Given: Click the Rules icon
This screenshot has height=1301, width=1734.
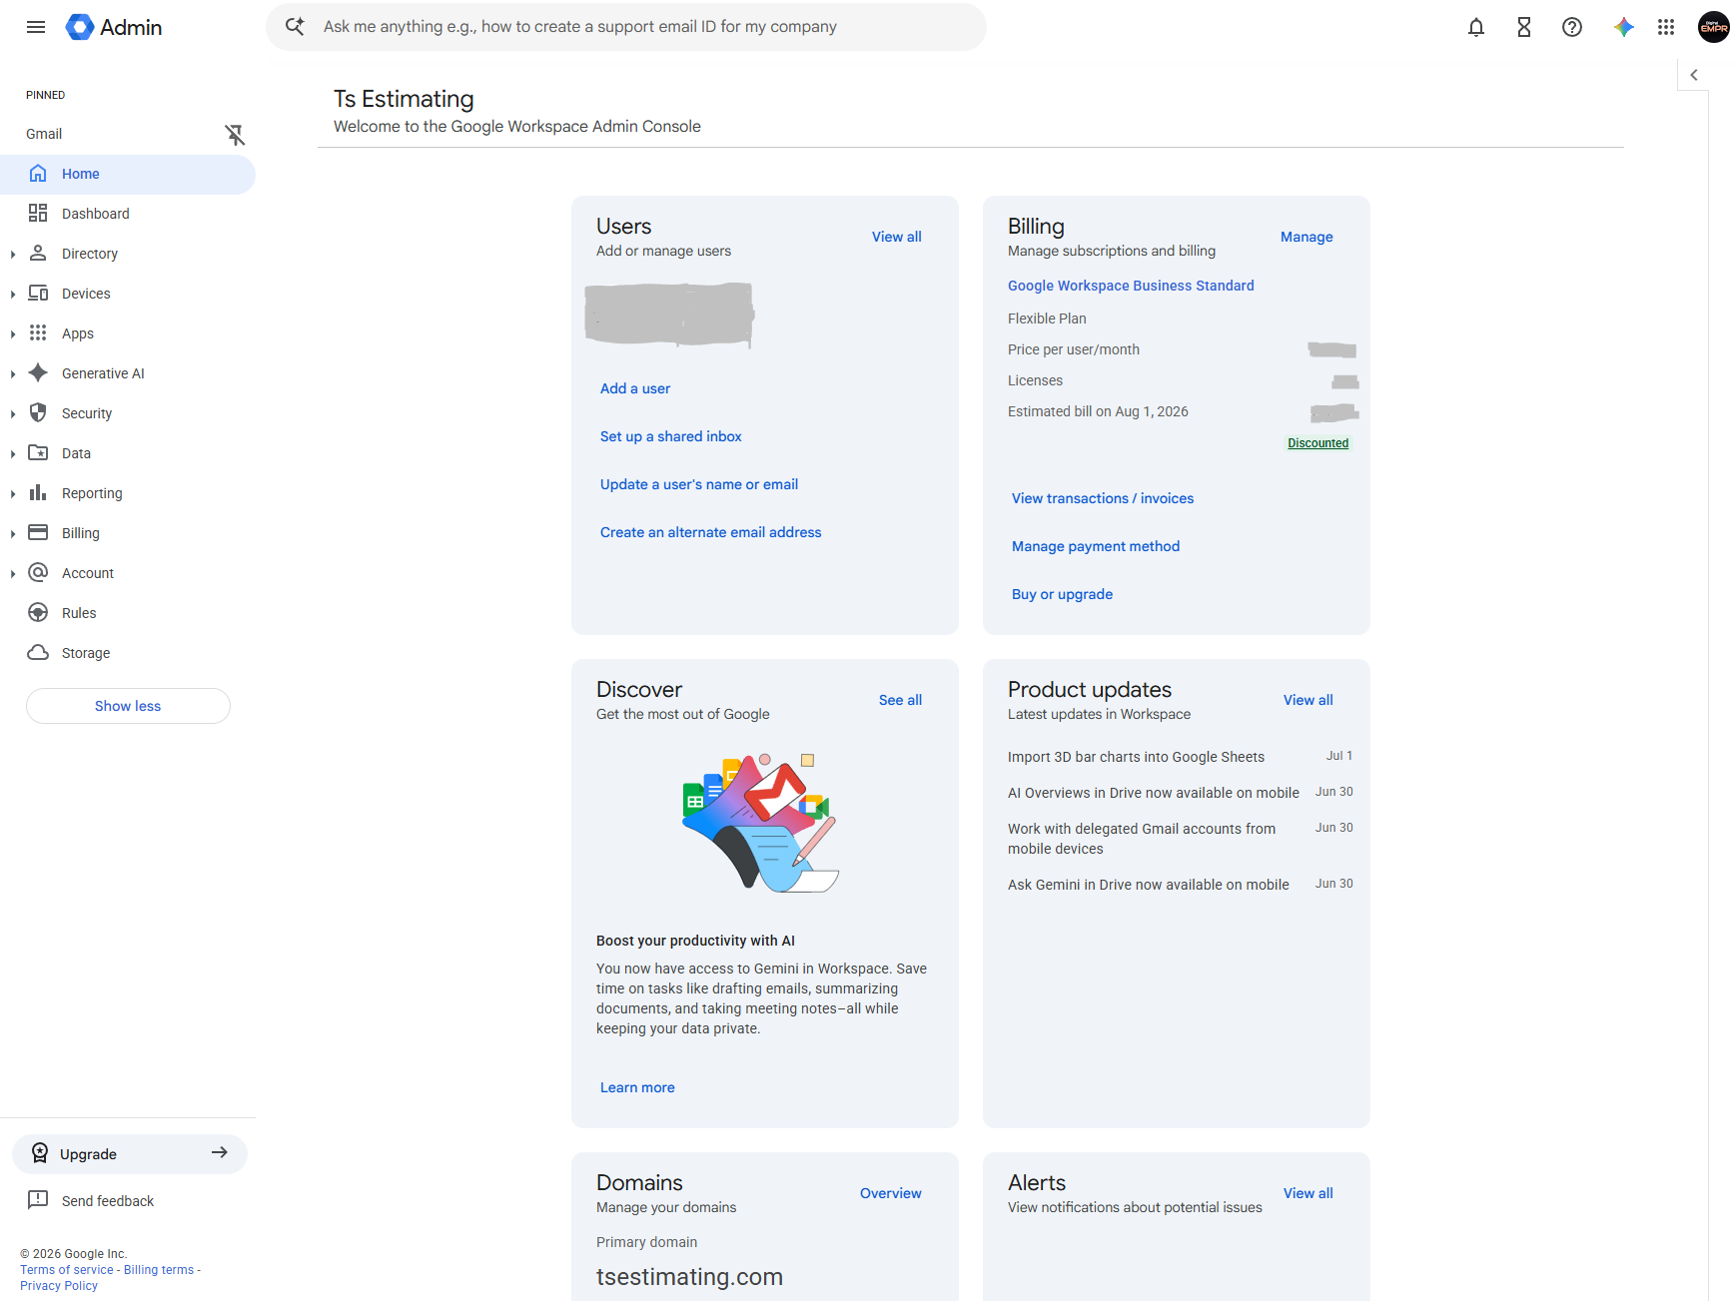Looking at the screenshot, I should point(38,612).
